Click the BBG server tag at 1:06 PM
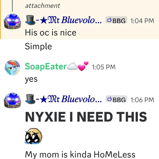 tap(116, 99)
